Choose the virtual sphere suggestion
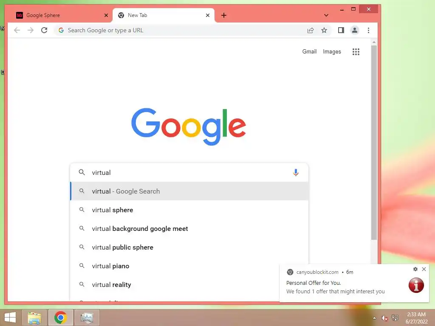 tap(189, 210)
